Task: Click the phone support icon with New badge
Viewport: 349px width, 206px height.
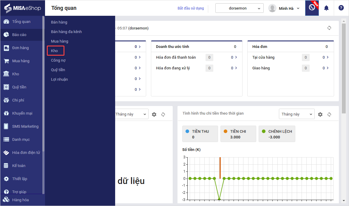Action: tap(312, 8)
